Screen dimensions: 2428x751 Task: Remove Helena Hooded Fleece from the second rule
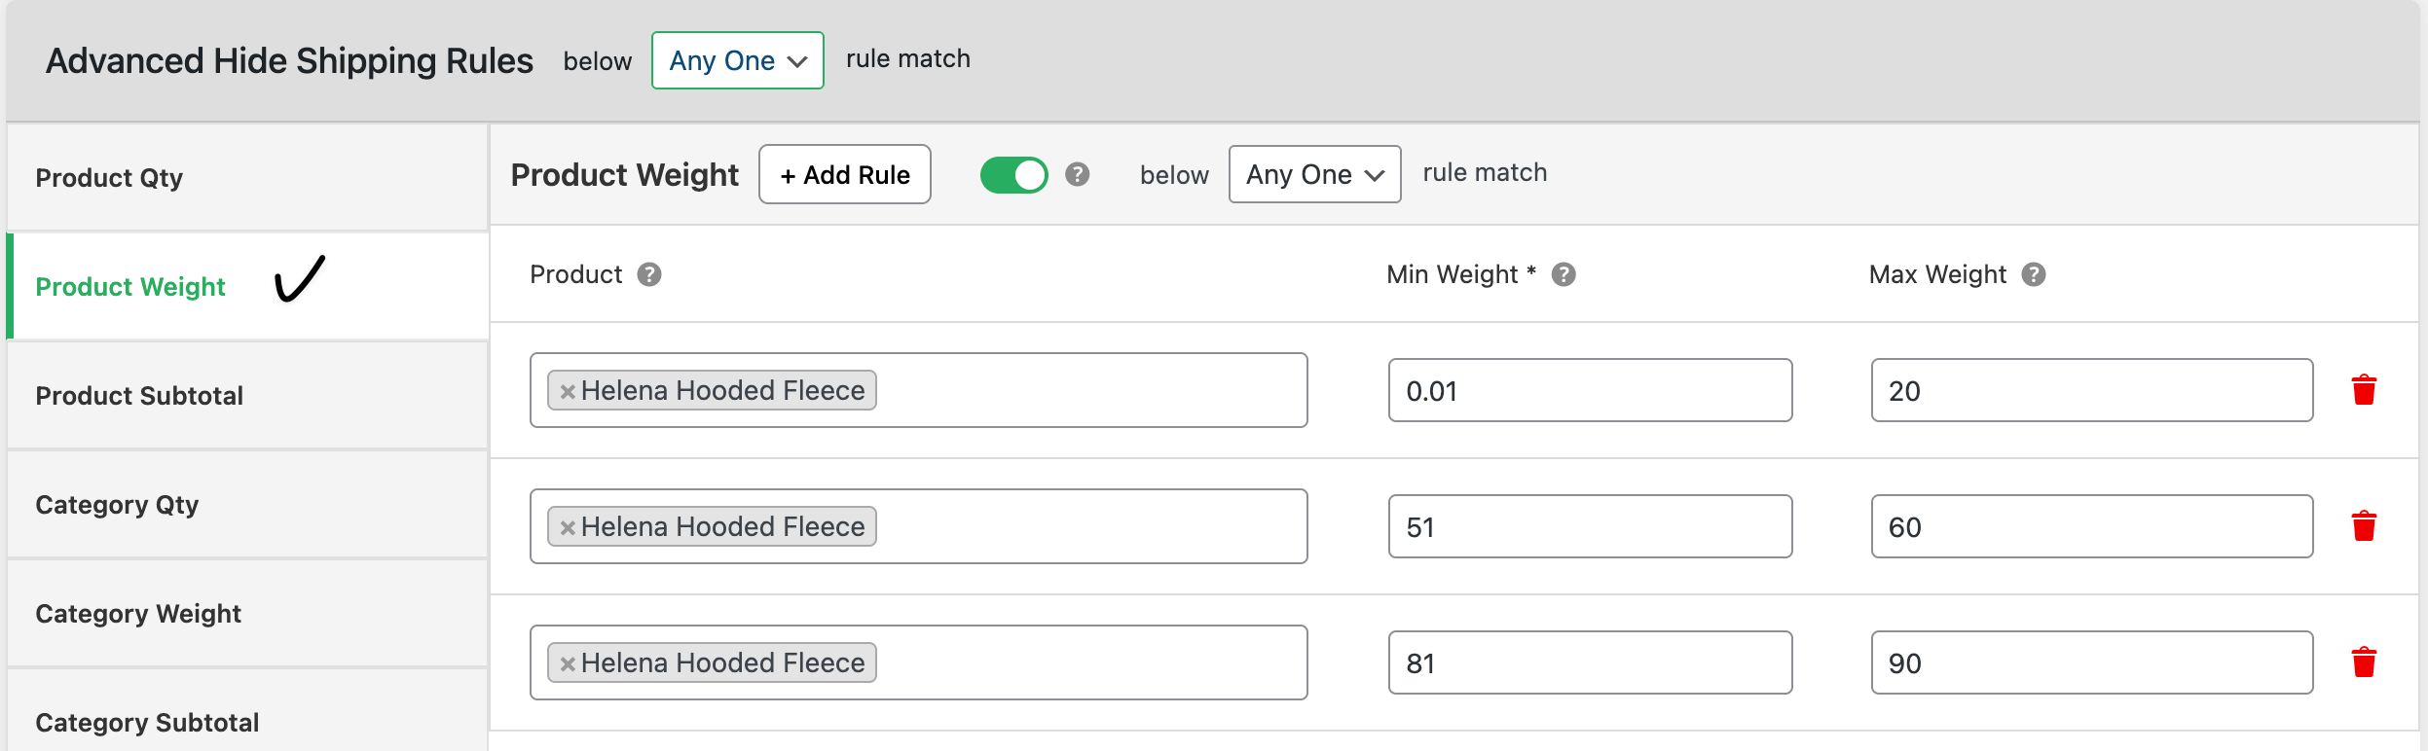568,526
